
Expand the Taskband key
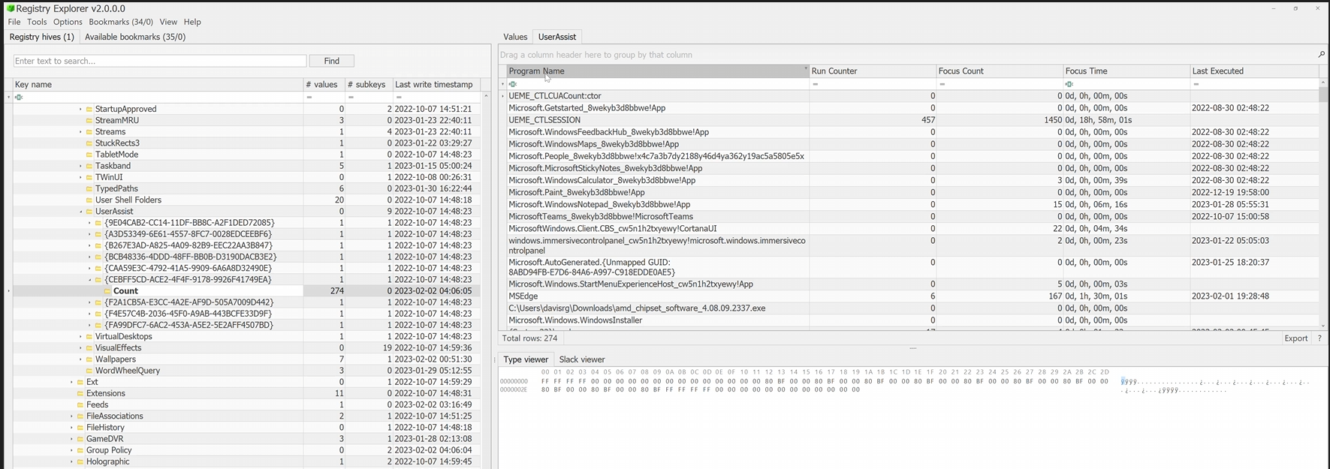coord(80,166)
